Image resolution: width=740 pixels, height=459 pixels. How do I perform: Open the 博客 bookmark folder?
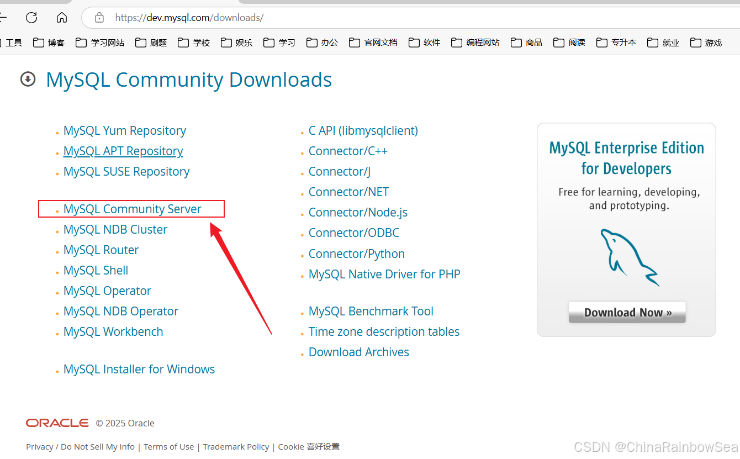point(49,43)
